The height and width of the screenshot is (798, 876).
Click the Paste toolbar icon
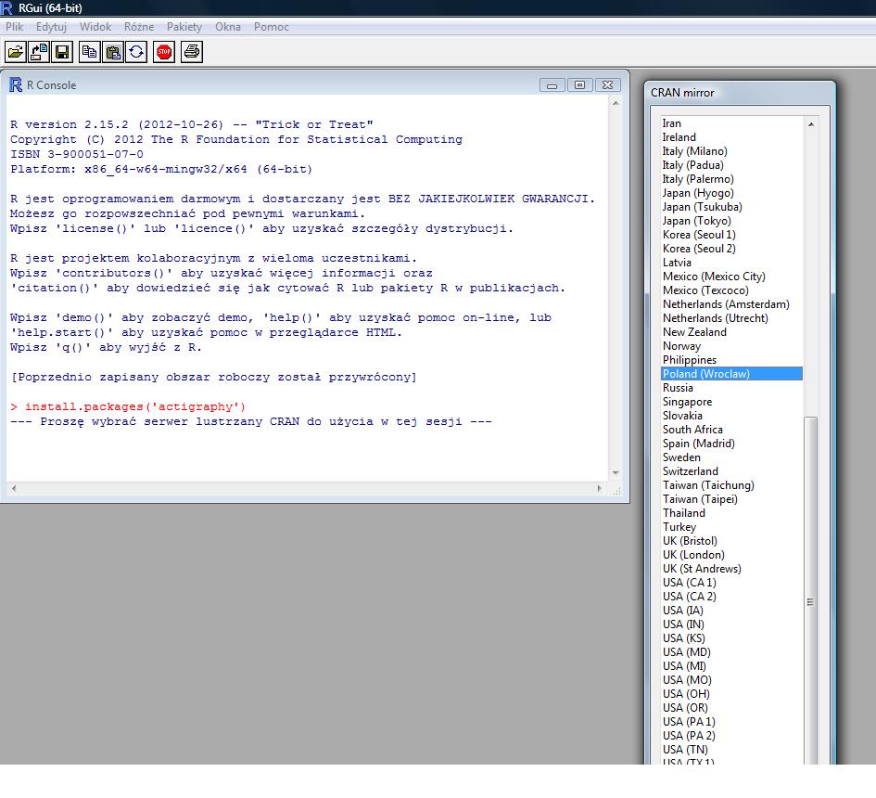click(x=113, y=52)
